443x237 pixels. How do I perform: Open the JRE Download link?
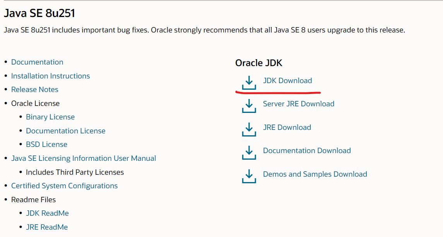tap(287, 127)
